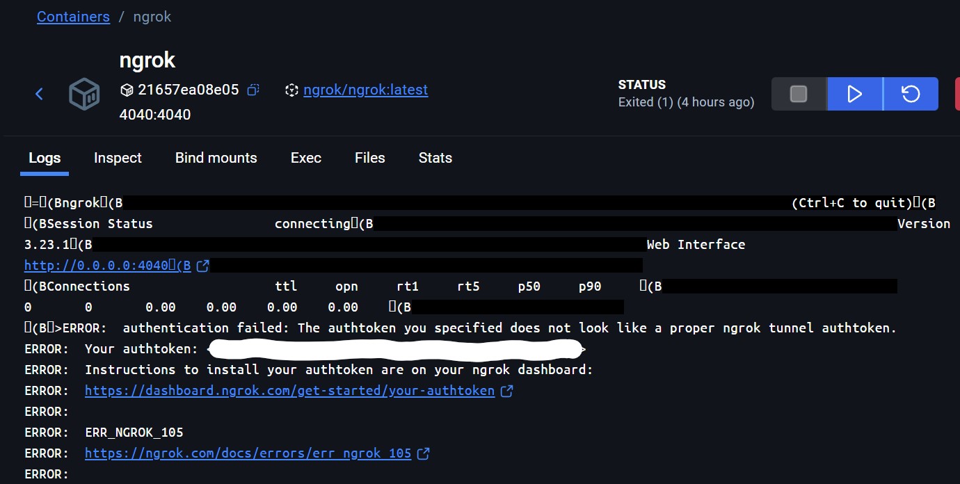Click the large ngrok container heading

pyautogui.click(x=147, y=60)
